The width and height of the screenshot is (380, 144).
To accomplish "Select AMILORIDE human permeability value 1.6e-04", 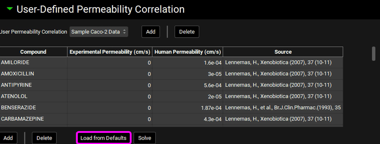I will [x=187, y=63].
